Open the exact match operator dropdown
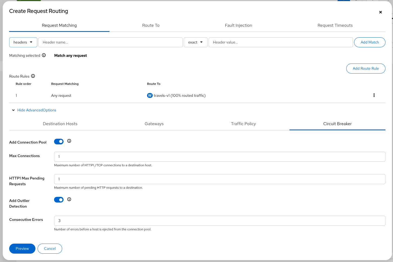 pyautogui.click(x=195, y=42)
